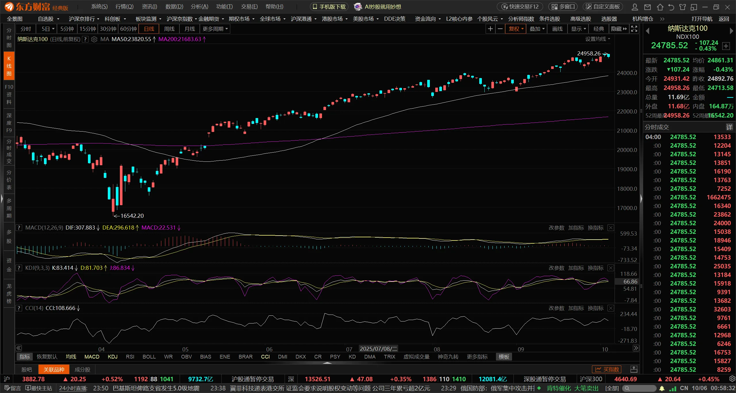The height and width of the screenshot is (393, 736).
Task: Add NDX100 to watchlist plus icon
Action: (726, 46)
